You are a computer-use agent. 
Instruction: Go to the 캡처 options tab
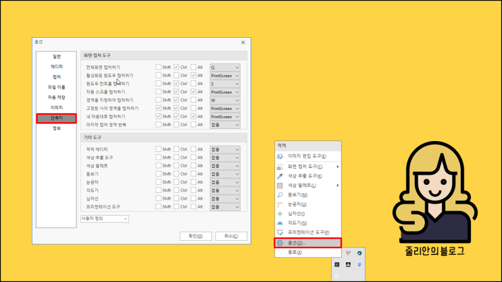pos(57,77)
